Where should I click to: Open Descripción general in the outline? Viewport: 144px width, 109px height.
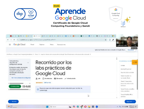126,69
